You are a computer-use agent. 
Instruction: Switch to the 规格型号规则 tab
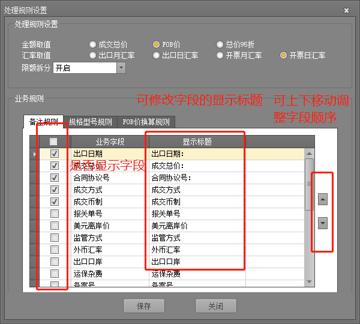(x=90, y=122)
